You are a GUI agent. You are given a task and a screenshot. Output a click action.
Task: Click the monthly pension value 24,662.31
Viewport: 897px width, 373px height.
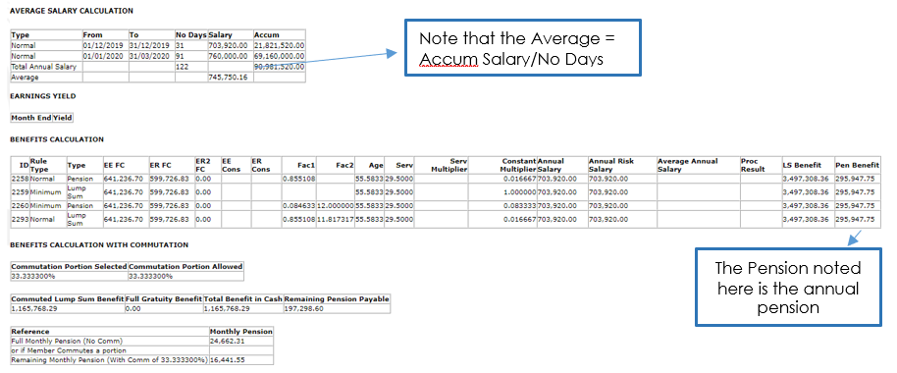(226, 341)
